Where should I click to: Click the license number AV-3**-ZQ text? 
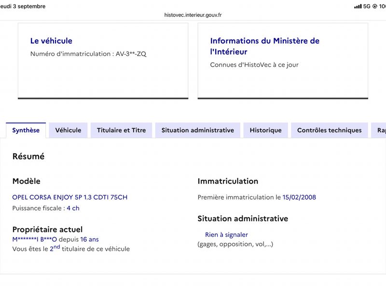click(131, 54)
